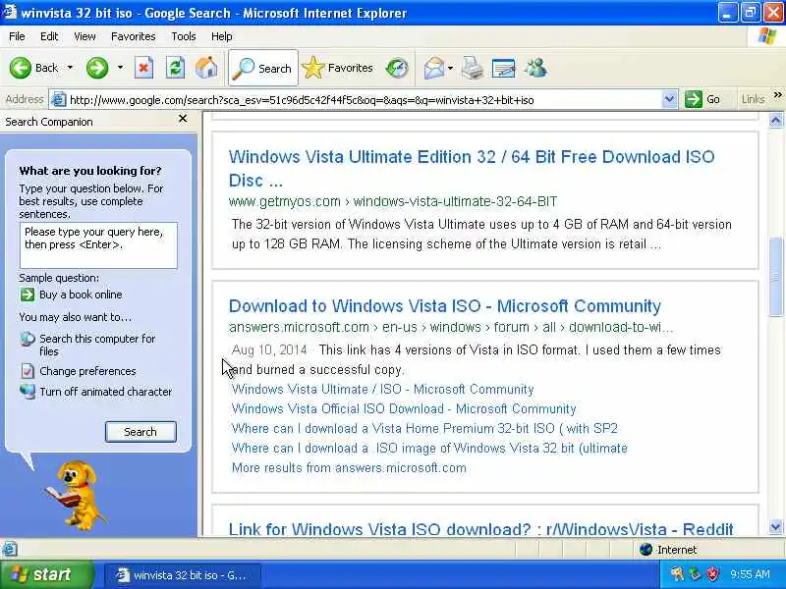Open the History toolbar icon
This screenshot has height=589, width=786.
coord(397,68)
